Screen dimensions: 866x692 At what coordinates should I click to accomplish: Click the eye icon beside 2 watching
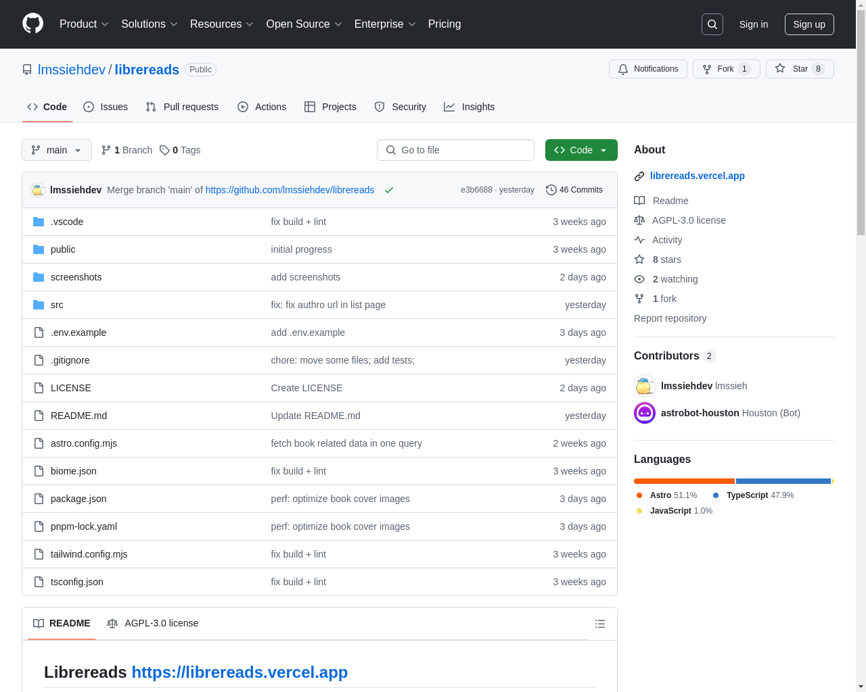pyautogui.click(x=639, y=279)
